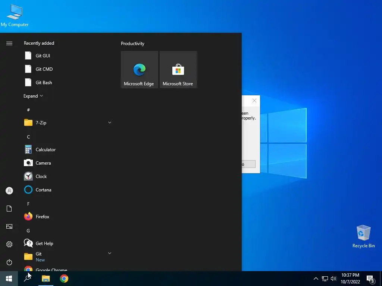Open the Start menu hamburger navigation
Screen dimensions: 382x286
9,43
